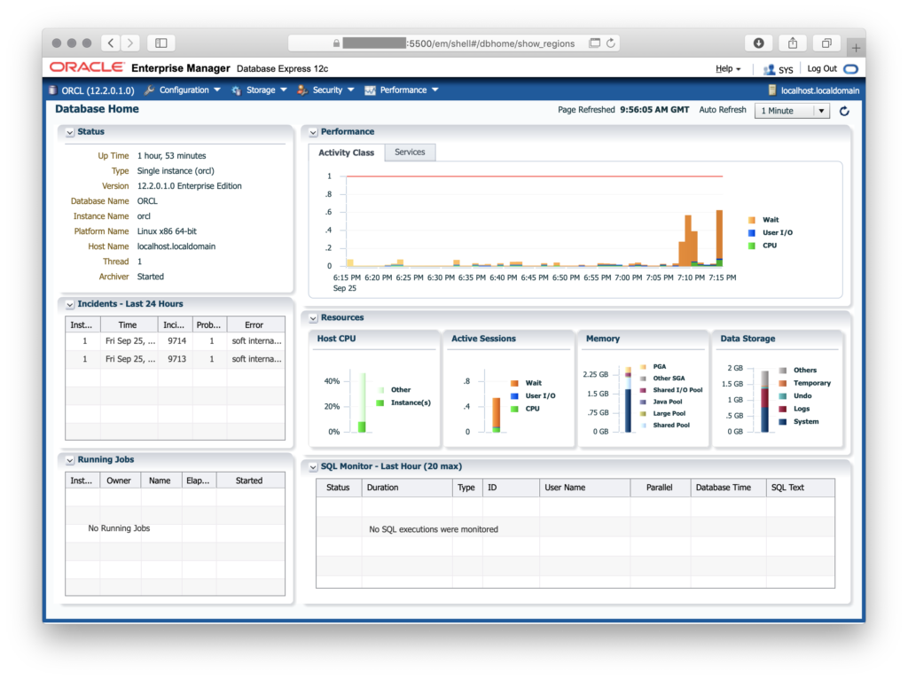Click the CPU legend swatch in Performance chart
Image resolution: width=908 pixels, height=680 pixels.
pyautogui.click(x=752, y=246)
